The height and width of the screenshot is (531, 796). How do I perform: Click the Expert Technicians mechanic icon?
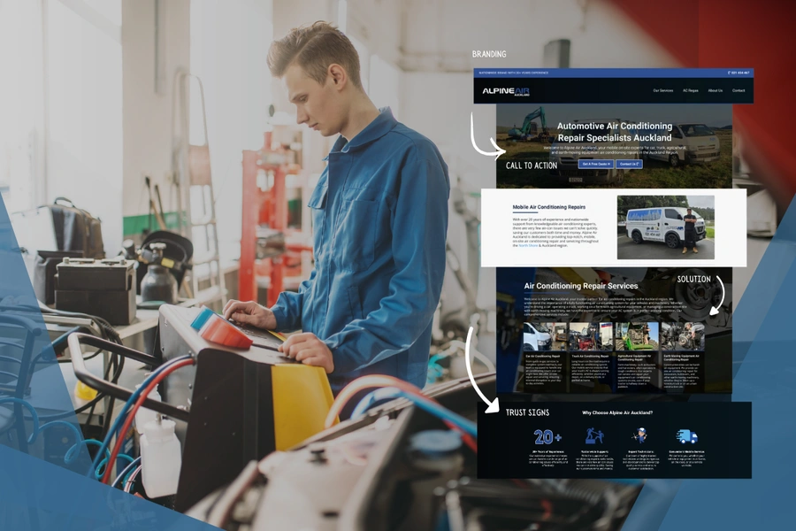(639, 436)
